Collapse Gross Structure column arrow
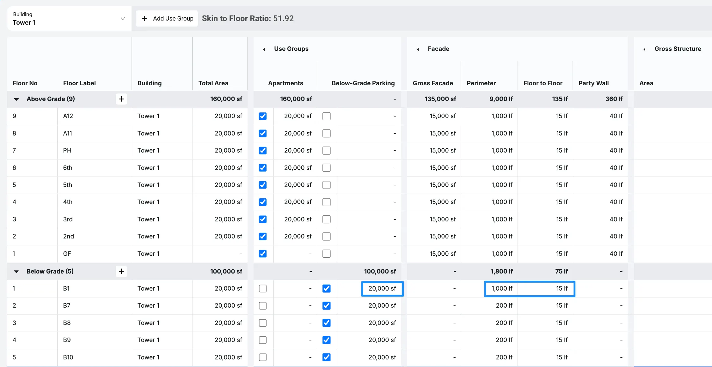 pos(644,49)
